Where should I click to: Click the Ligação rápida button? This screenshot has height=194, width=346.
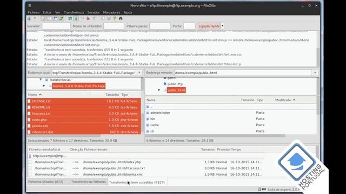(x=209, y=26)
